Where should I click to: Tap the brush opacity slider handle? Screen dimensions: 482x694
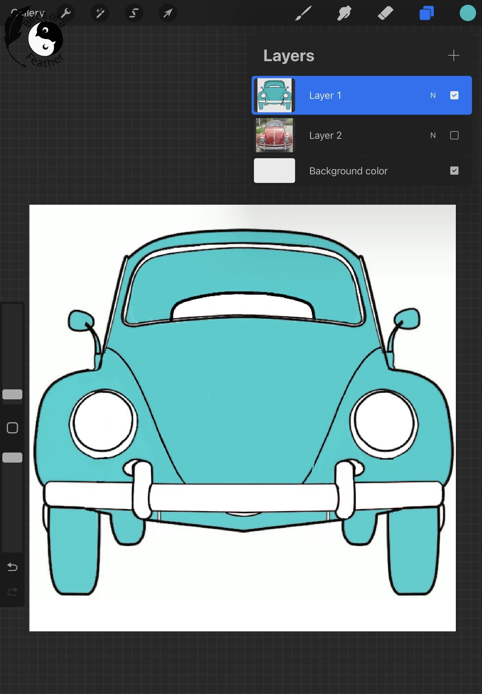[x=12, y=458]
